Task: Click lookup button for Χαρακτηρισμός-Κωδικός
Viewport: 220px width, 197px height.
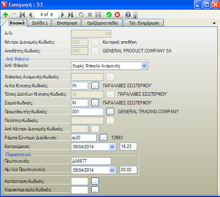Action: tap(95, 190)
